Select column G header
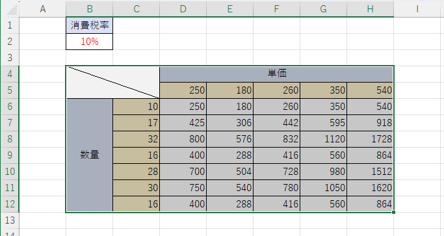 pyautogui.click(x=323, y=9)
